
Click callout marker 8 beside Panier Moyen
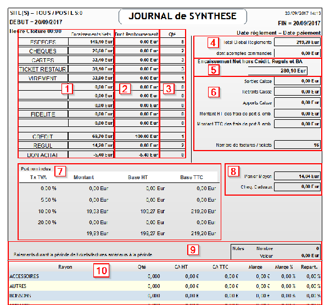[234, 171]
